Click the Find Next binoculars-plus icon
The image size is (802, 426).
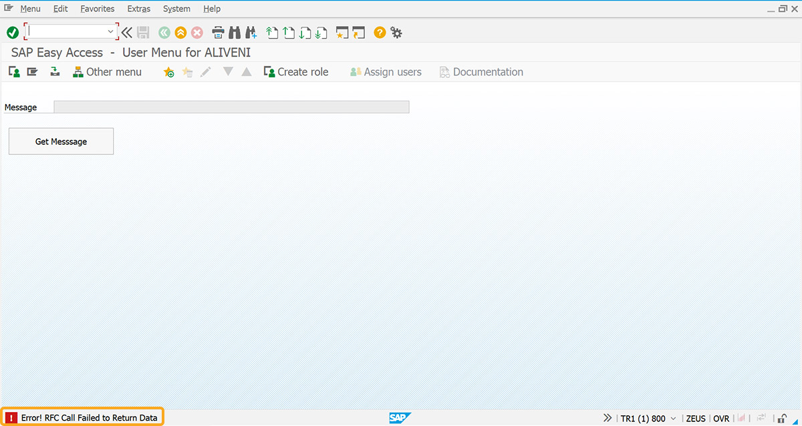coord(251,32)
